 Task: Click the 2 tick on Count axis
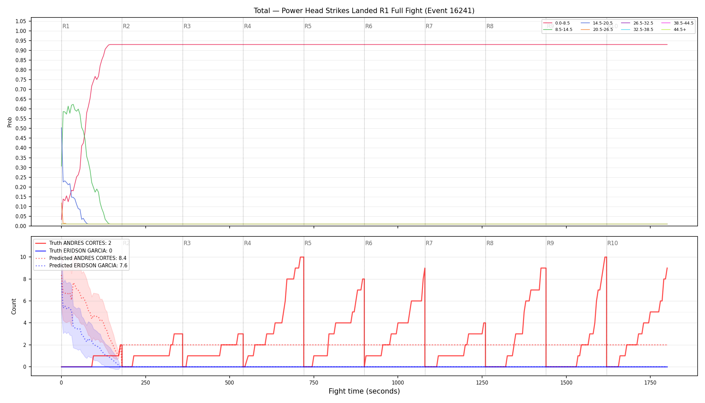tap(25, 345)
